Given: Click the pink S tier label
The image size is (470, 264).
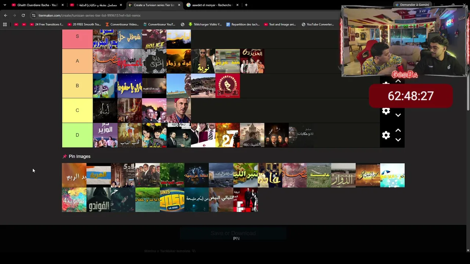Looking at the screenshot, I should tap(77, 39).
